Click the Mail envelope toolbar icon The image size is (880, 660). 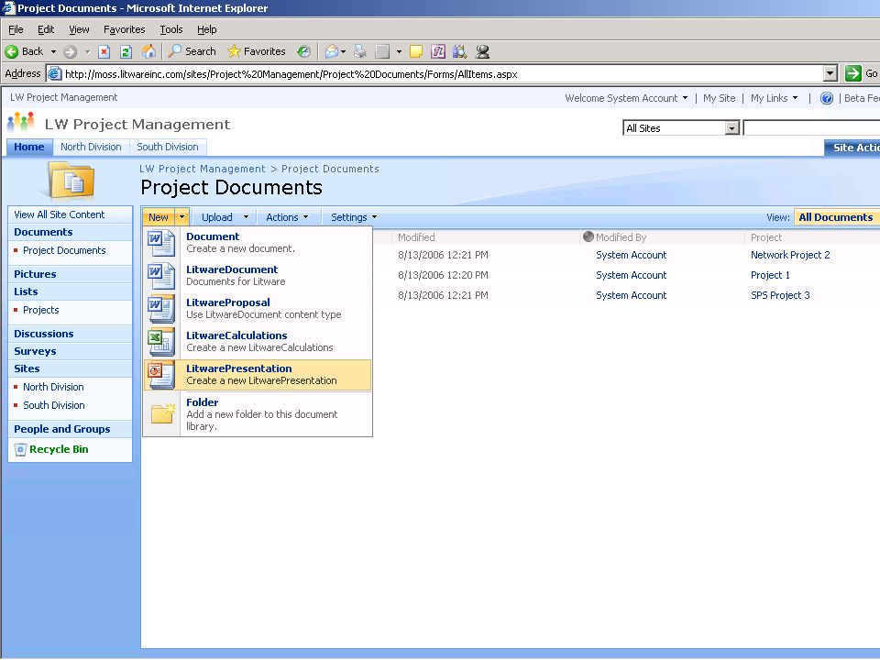click(332, 51)
